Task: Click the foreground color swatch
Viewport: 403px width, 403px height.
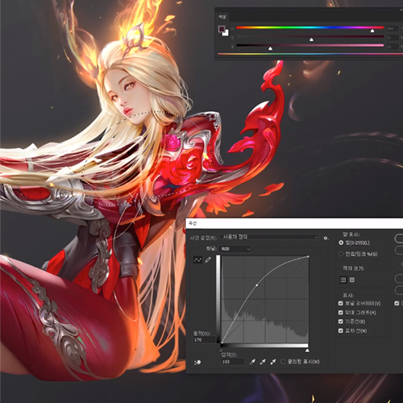Action: pos(221,29)
